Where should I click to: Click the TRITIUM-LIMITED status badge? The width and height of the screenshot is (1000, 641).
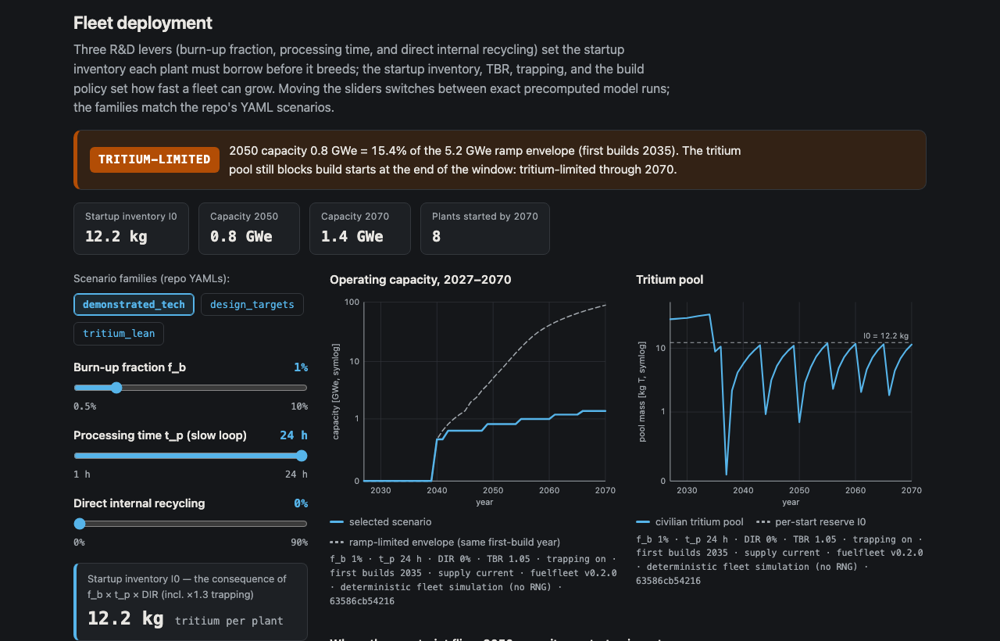155,159
